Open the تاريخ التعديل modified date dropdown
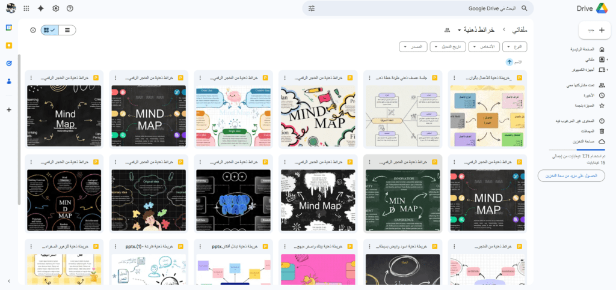The height and width of the screenshot is (290, 616). pyautogui.click(x=448, y=46)
